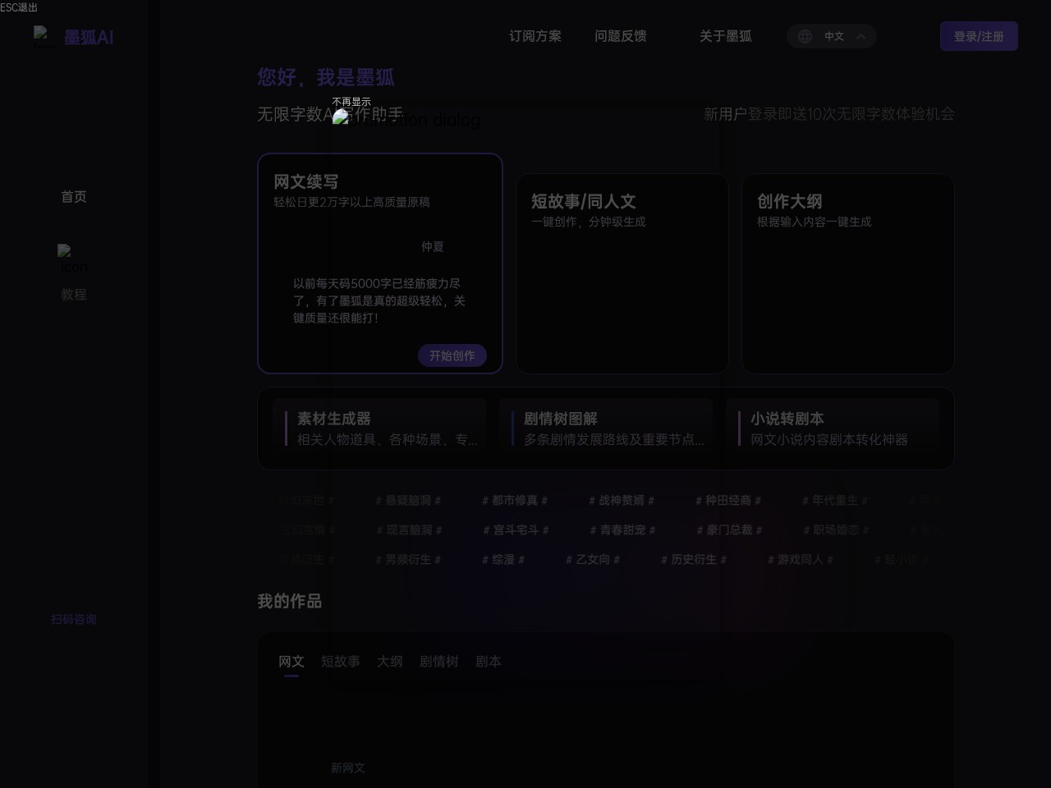Switch to the 剧本 tab
This screenshot has height=788, width=1051.
pyautogui.click(x=489, y=662)
